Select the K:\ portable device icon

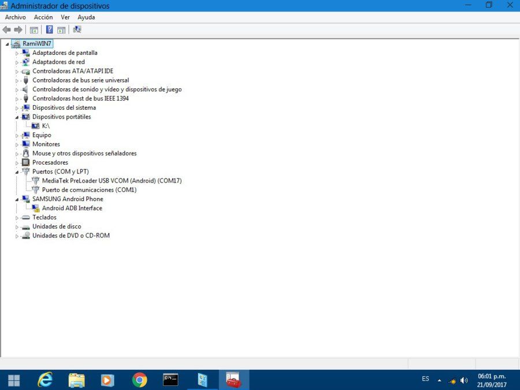(35, 126)
